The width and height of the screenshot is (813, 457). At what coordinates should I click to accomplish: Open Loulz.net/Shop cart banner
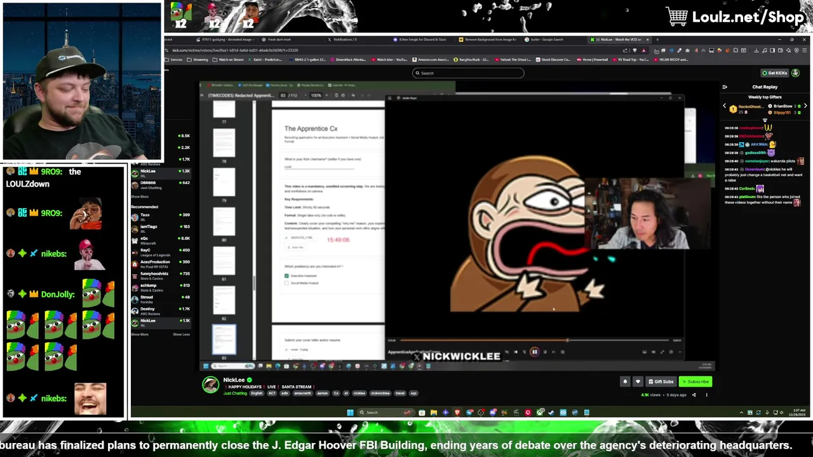coord(735,17)
